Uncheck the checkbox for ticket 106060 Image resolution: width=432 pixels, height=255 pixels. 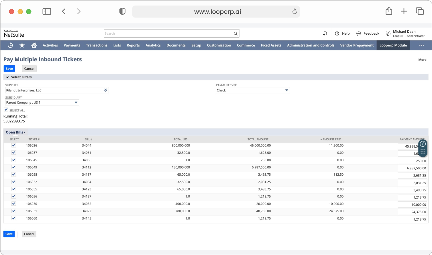(x=13, y=218)
